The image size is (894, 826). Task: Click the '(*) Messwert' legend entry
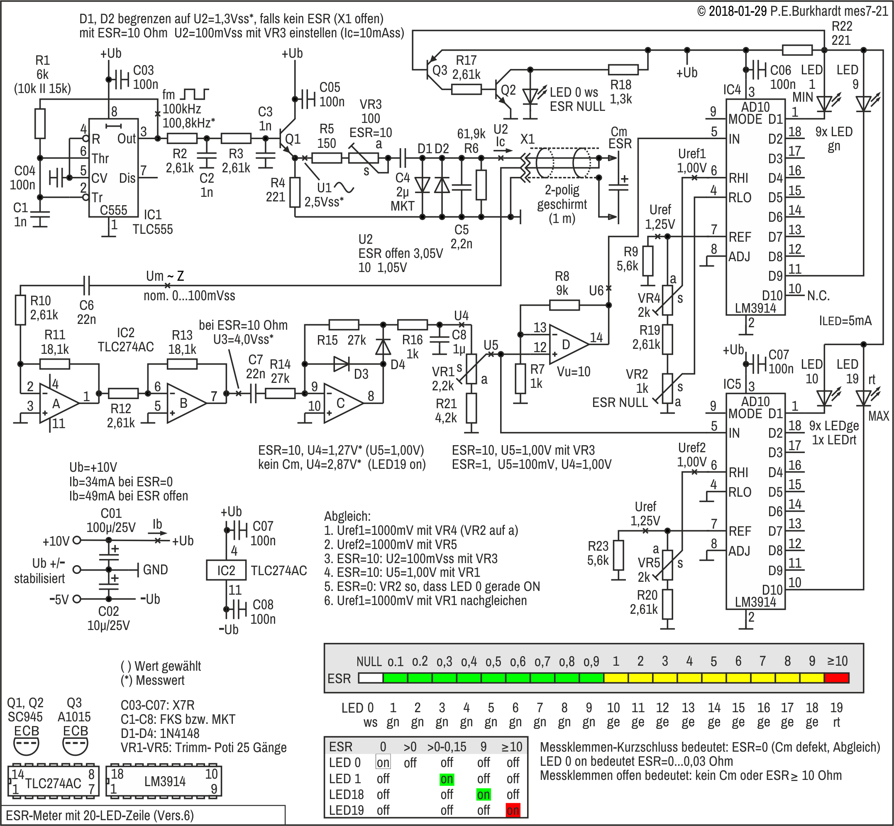click(152, 680)
